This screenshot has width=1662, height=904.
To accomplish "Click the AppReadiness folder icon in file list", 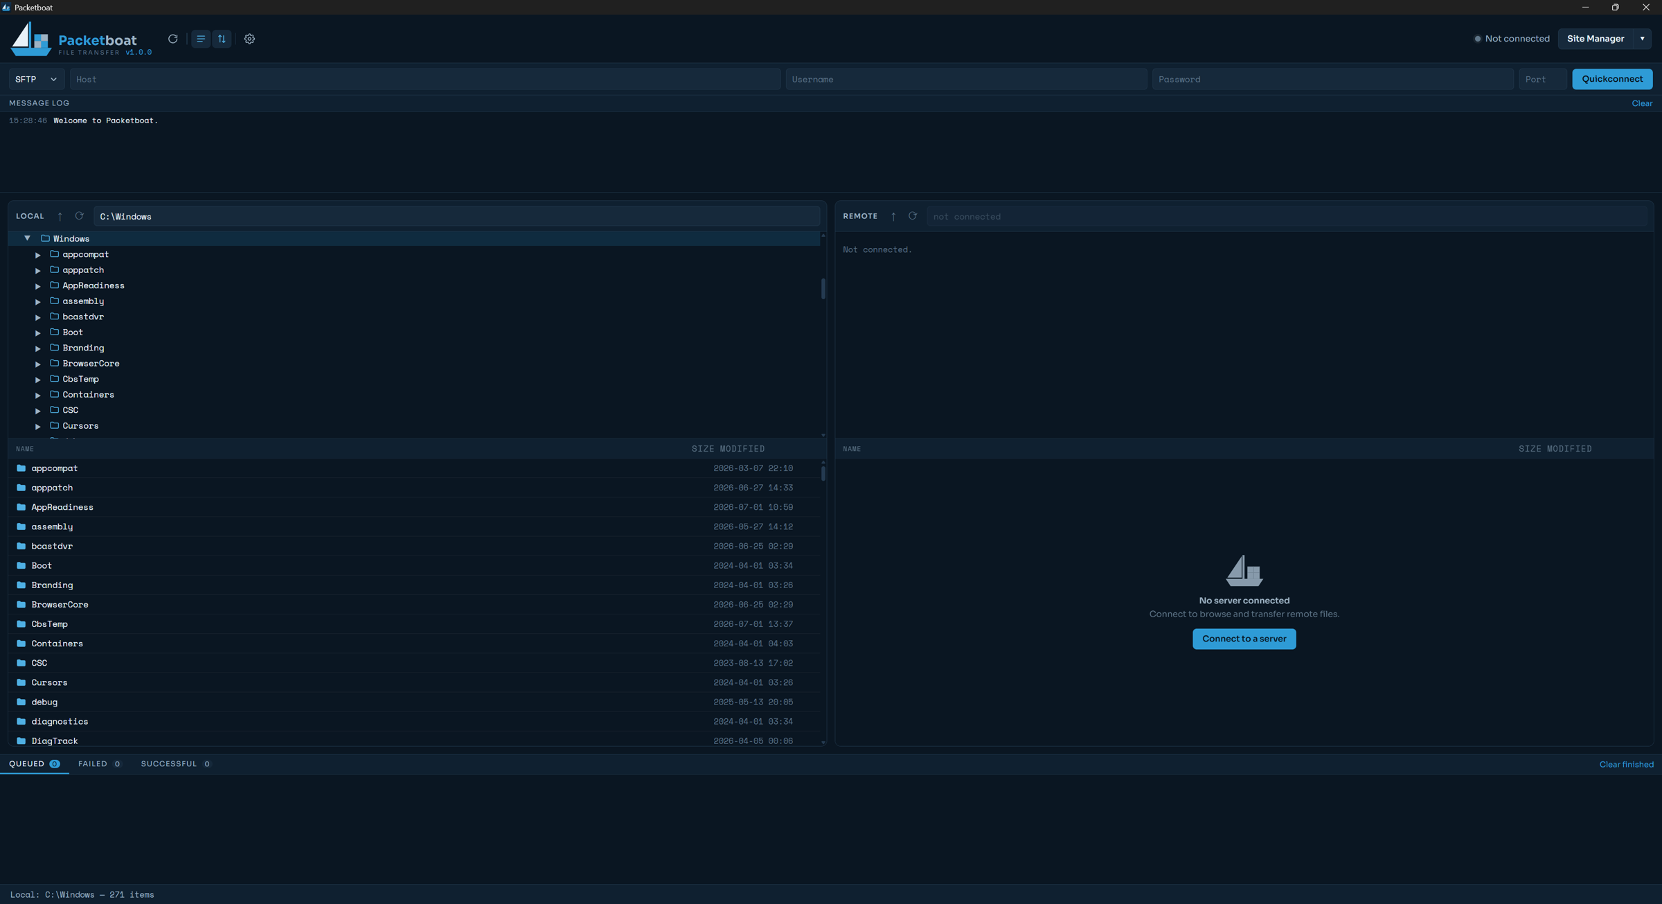I will [x=21, y=507].
